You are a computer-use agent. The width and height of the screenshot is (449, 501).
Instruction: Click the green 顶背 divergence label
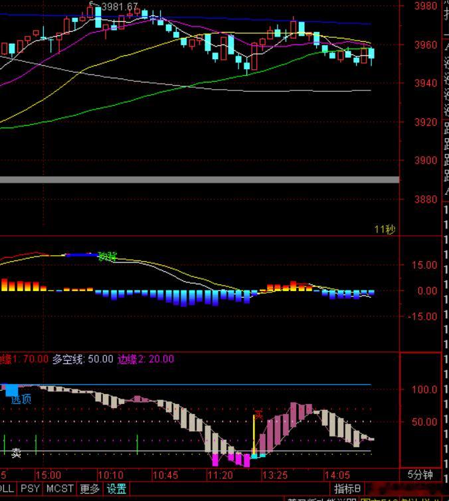(x=108, y=256)
